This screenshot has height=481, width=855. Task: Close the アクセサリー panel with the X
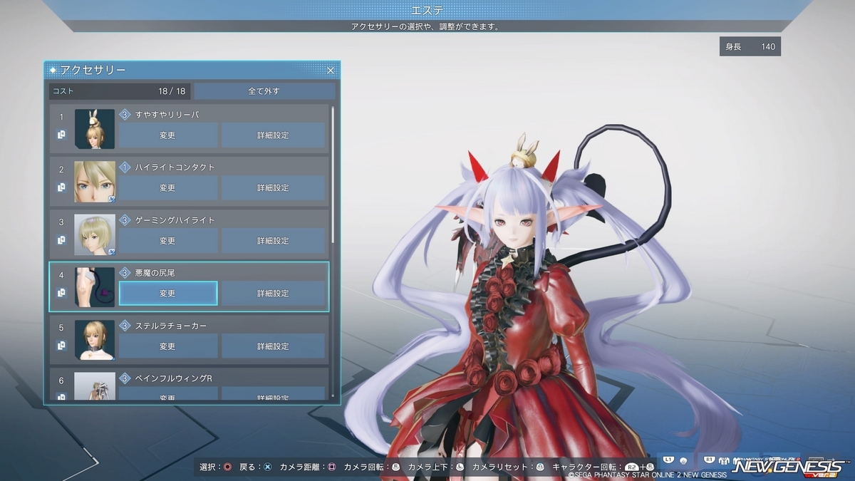point(331,70)
